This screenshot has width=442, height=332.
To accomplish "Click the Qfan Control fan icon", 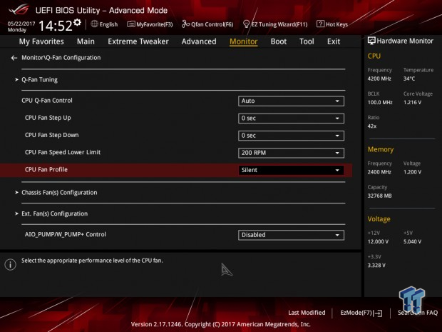I will [x=185, y=24].
